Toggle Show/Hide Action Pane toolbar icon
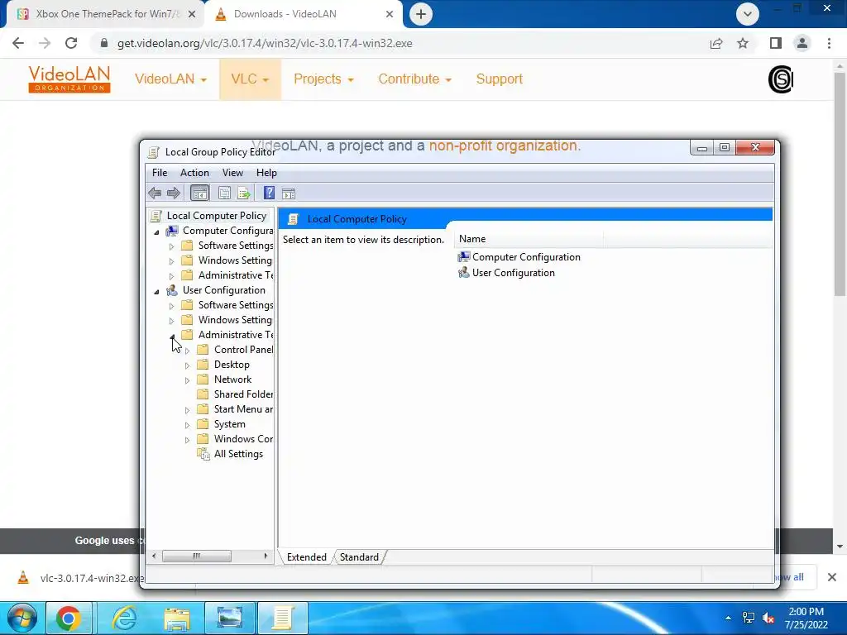The height and width of the screenshot is (635, 847). tap(289, 193)
